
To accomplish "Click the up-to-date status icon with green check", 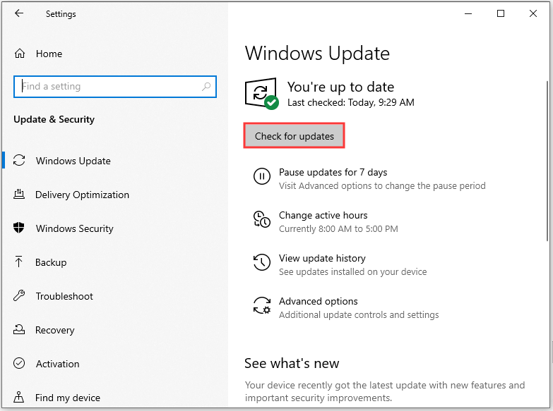I will (x=261, y=94).
